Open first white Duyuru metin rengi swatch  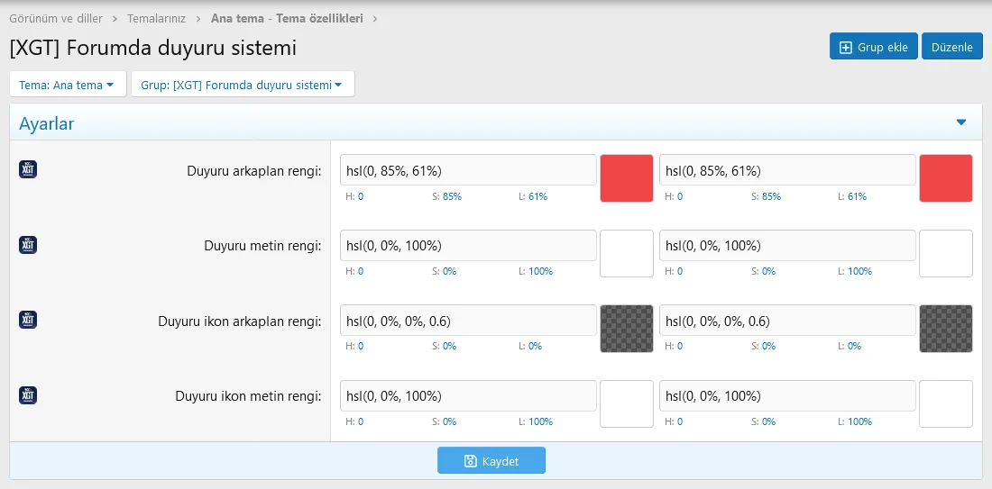pyautogui.click(x=626, y=253)
